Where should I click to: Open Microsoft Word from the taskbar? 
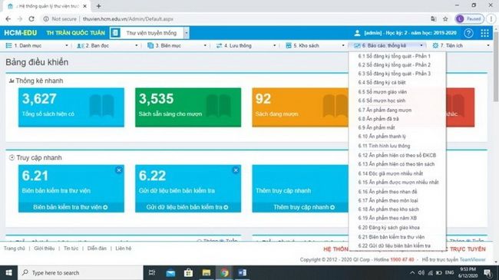click(242, 272)
